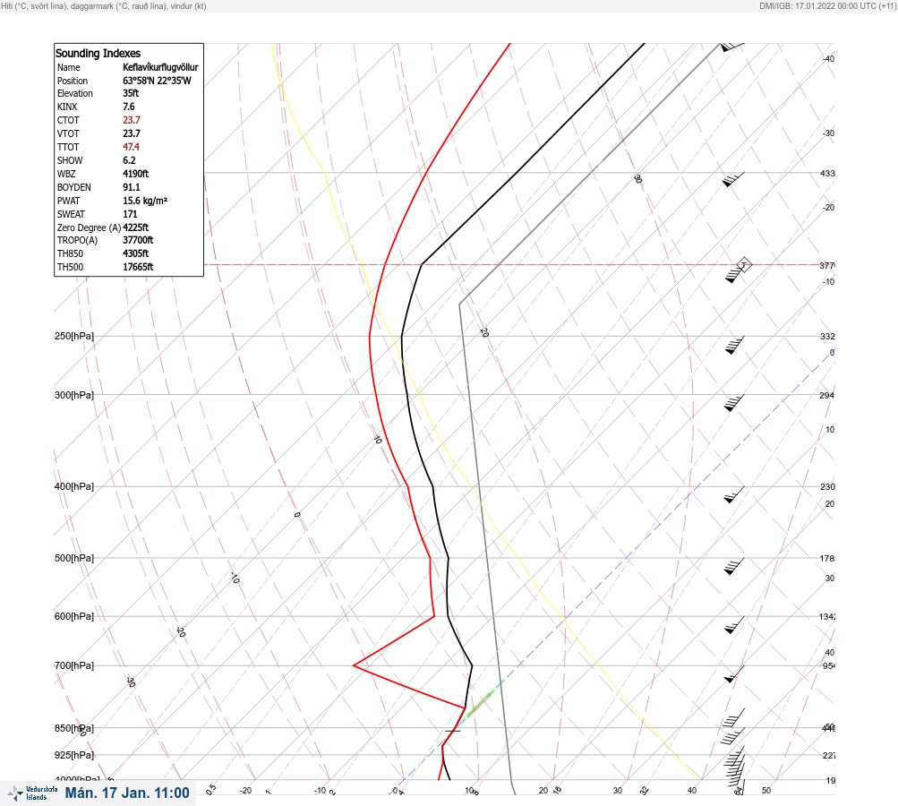Click the altitude label 433 on the right edge

coord(827,173)
